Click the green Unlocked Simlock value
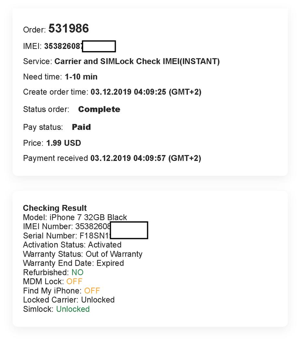Viewport: 303px width, 349px height. coord(73,309)
